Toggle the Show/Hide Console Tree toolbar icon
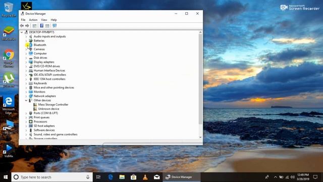The image size is (323, 182). (x=34, y=26)
